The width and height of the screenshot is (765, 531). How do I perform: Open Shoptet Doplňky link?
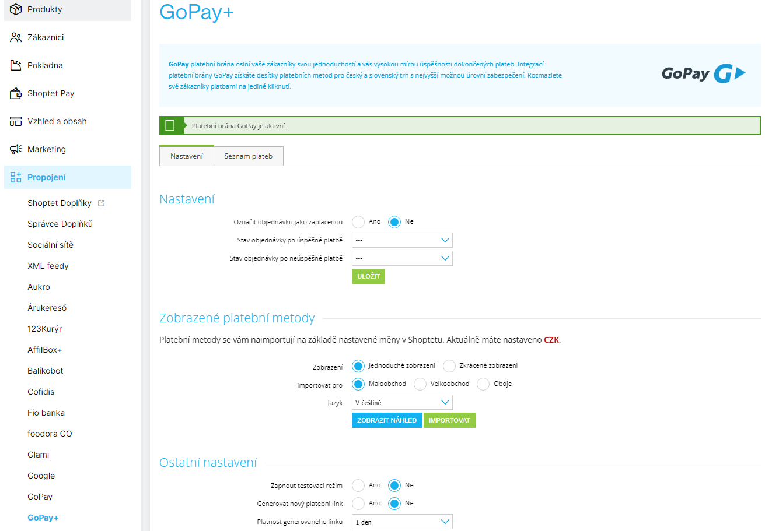pos(60,203)
